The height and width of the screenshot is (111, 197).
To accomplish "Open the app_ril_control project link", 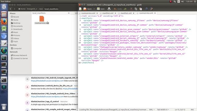I will tap(45, 101).
